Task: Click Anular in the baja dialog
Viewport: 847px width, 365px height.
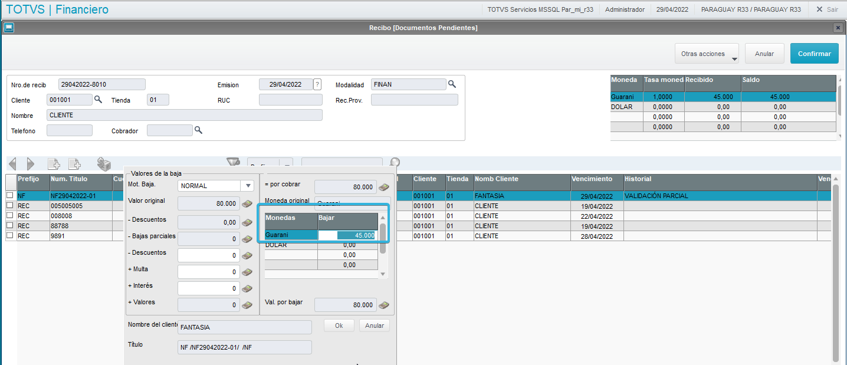Action: tap(375, 325)
